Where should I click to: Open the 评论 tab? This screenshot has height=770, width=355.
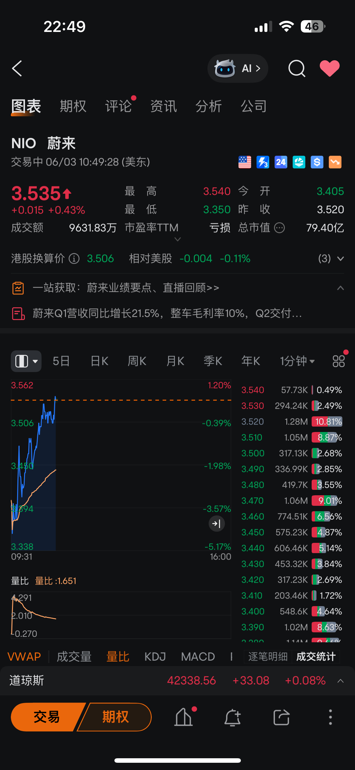point(118,106)
